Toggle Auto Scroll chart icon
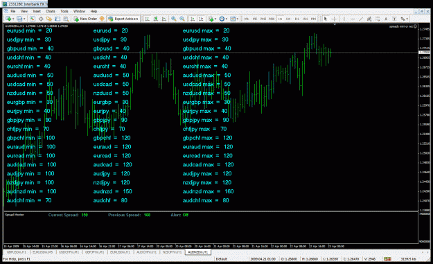The image size is (433, 264). (x=193, y=19)
